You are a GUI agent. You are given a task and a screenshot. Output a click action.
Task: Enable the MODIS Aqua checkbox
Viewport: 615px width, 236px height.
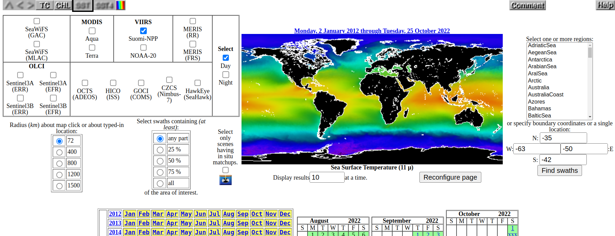(x=92, y=31)
